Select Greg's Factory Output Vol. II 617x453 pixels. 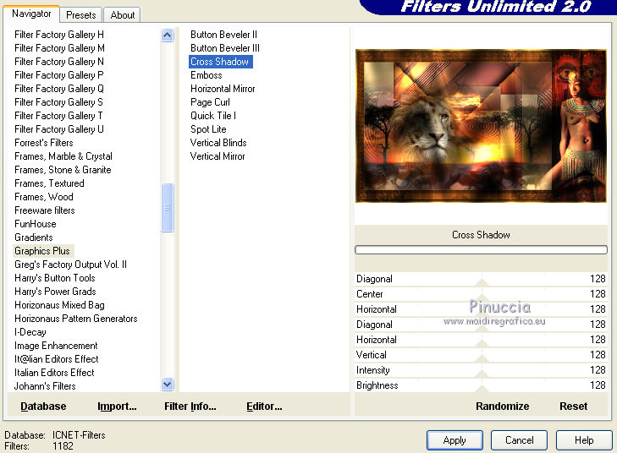[x=70, y=265]
